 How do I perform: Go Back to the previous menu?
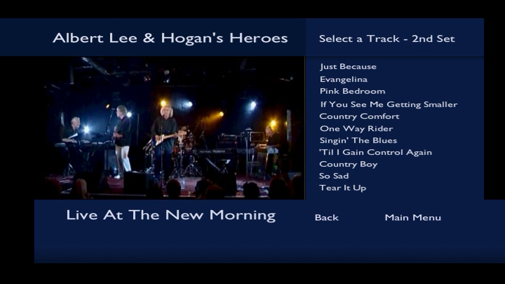[x=326, y=217]
